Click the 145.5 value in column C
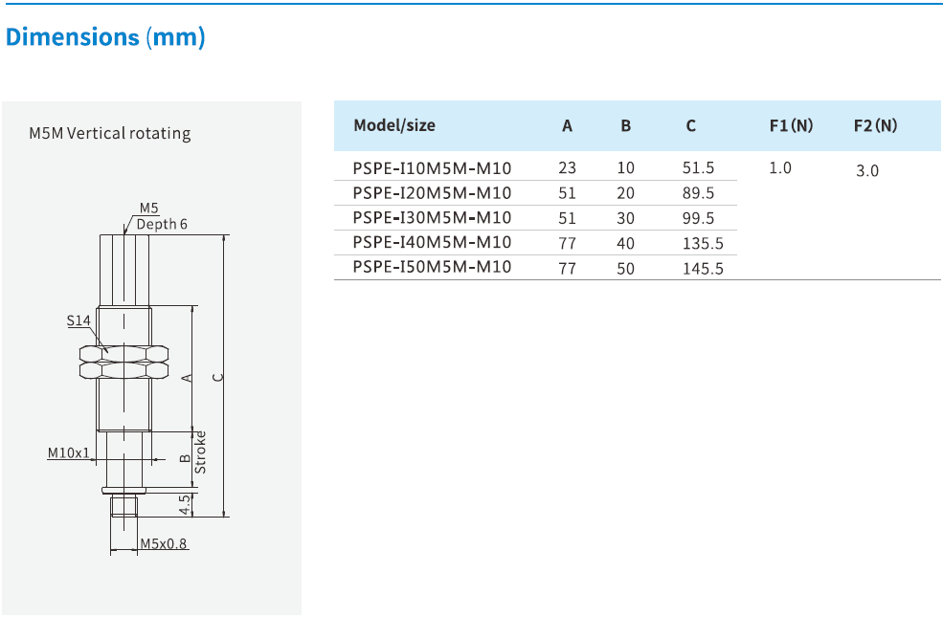The height and width of the screenshot is (617, 943). (x=703, y=269)
